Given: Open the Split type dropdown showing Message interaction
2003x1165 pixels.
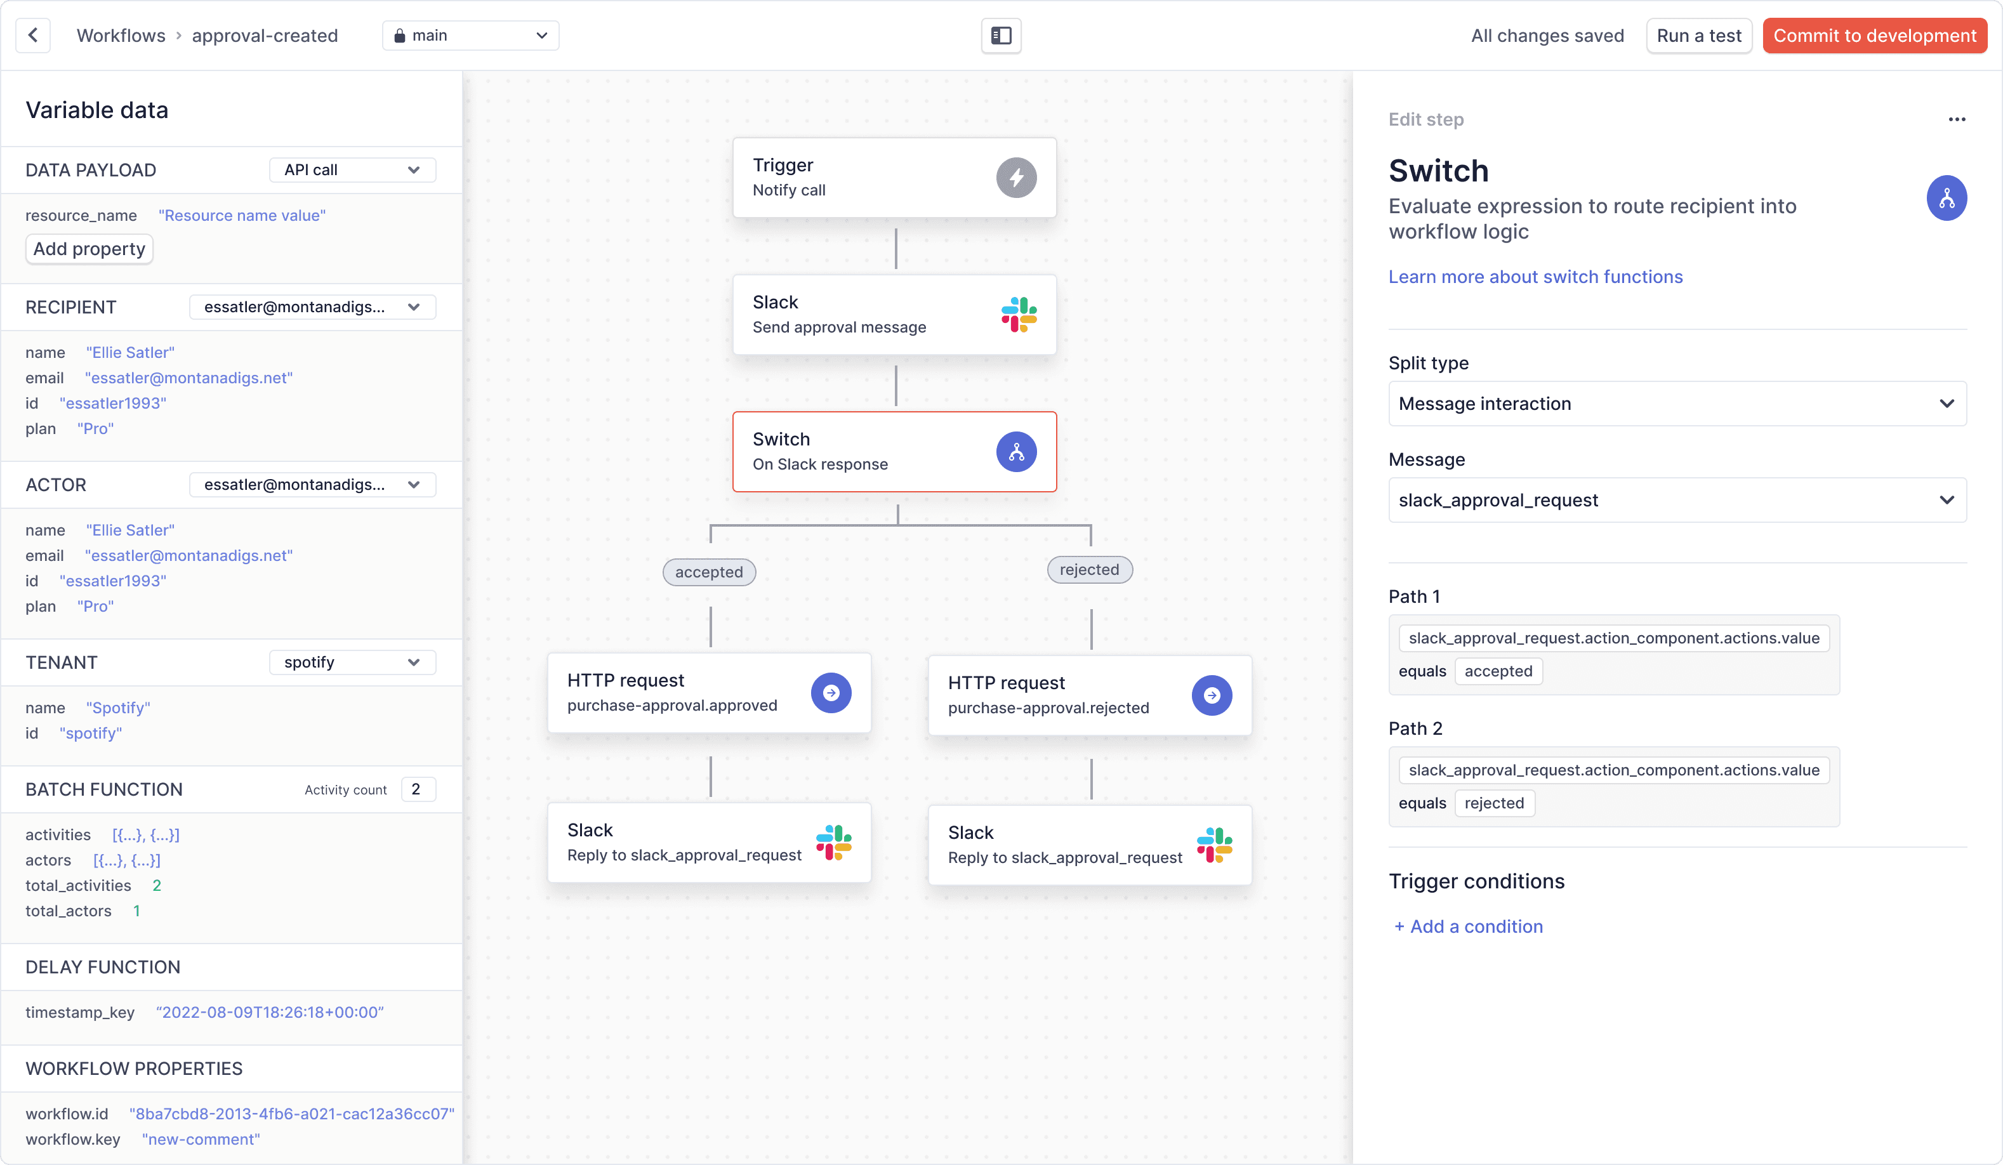Looking at the screenshot, I should coord(1676,404).
